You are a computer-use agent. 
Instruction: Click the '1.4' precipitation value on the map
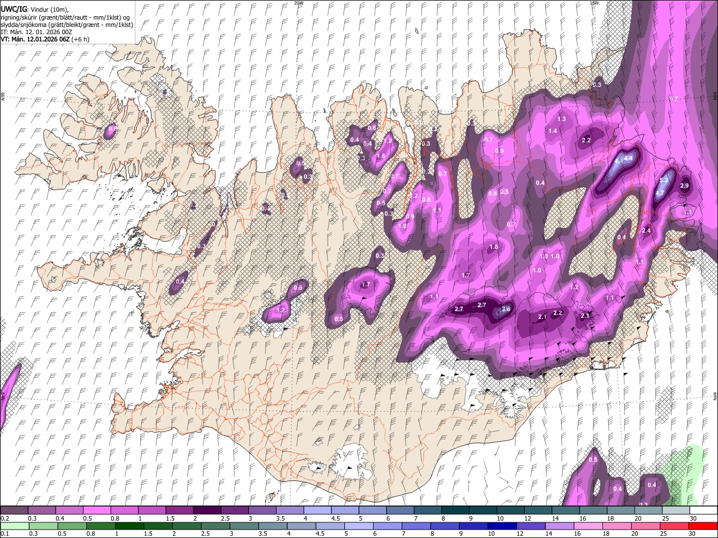coord(553,131)
